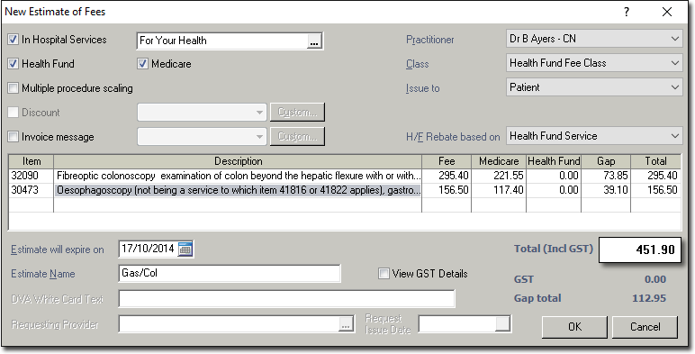Screen dimensions: 695x354
Task: Click ellipsis browse button beside For Your Health
Action: (314, 41)
